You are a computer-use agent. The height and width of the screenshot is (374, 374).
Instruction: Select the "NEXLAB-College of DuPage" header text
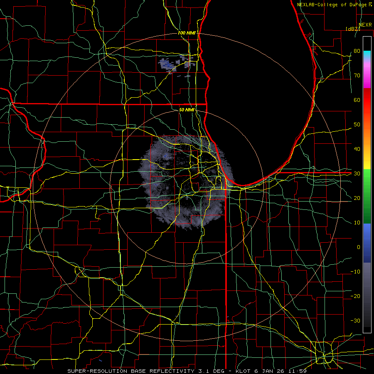coord(332,5)
